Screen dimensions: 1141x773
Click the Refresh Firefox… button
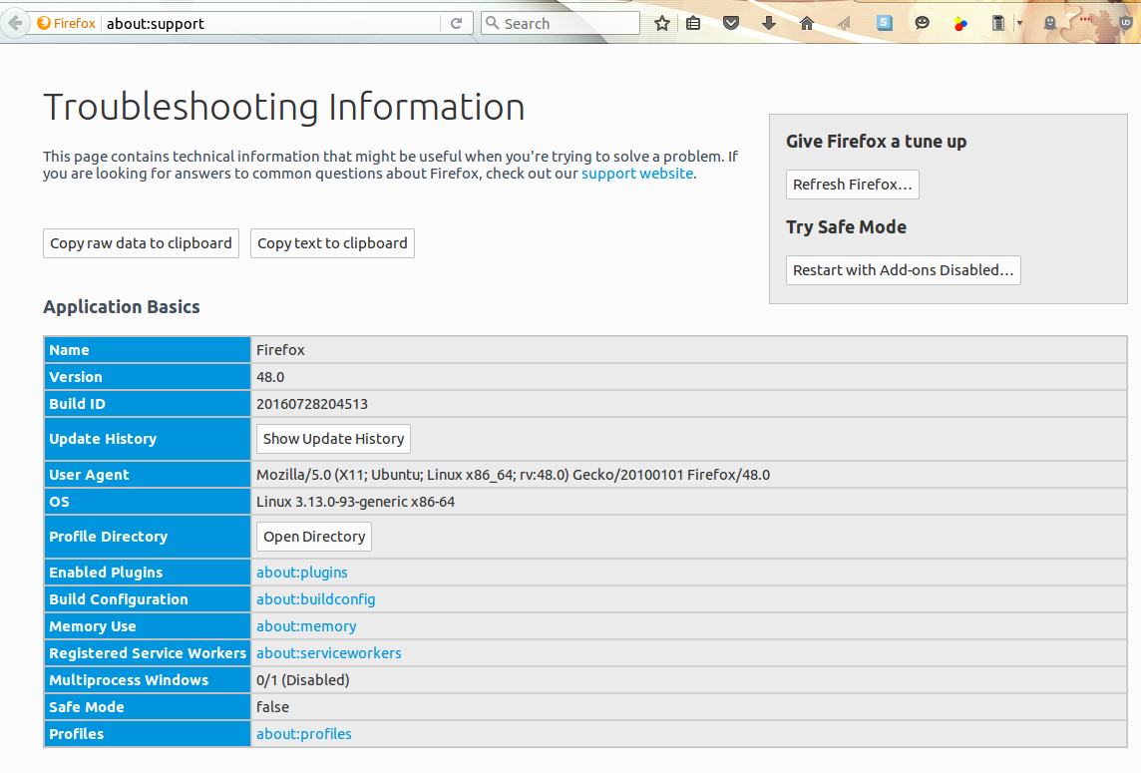pyautogui.click(x=852, y=185)
